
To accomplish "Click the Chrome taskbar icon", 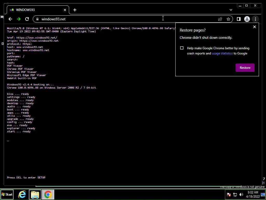I will [x=48, y=194].
